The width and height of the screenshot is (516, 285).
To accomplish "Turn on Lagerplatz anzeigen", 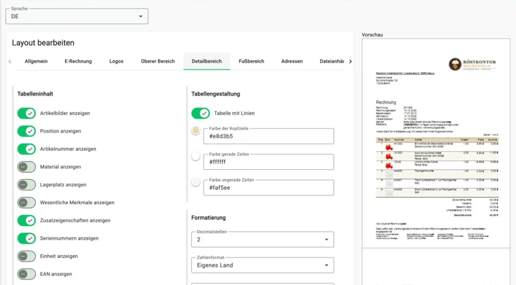I will [x=27, y=185].
